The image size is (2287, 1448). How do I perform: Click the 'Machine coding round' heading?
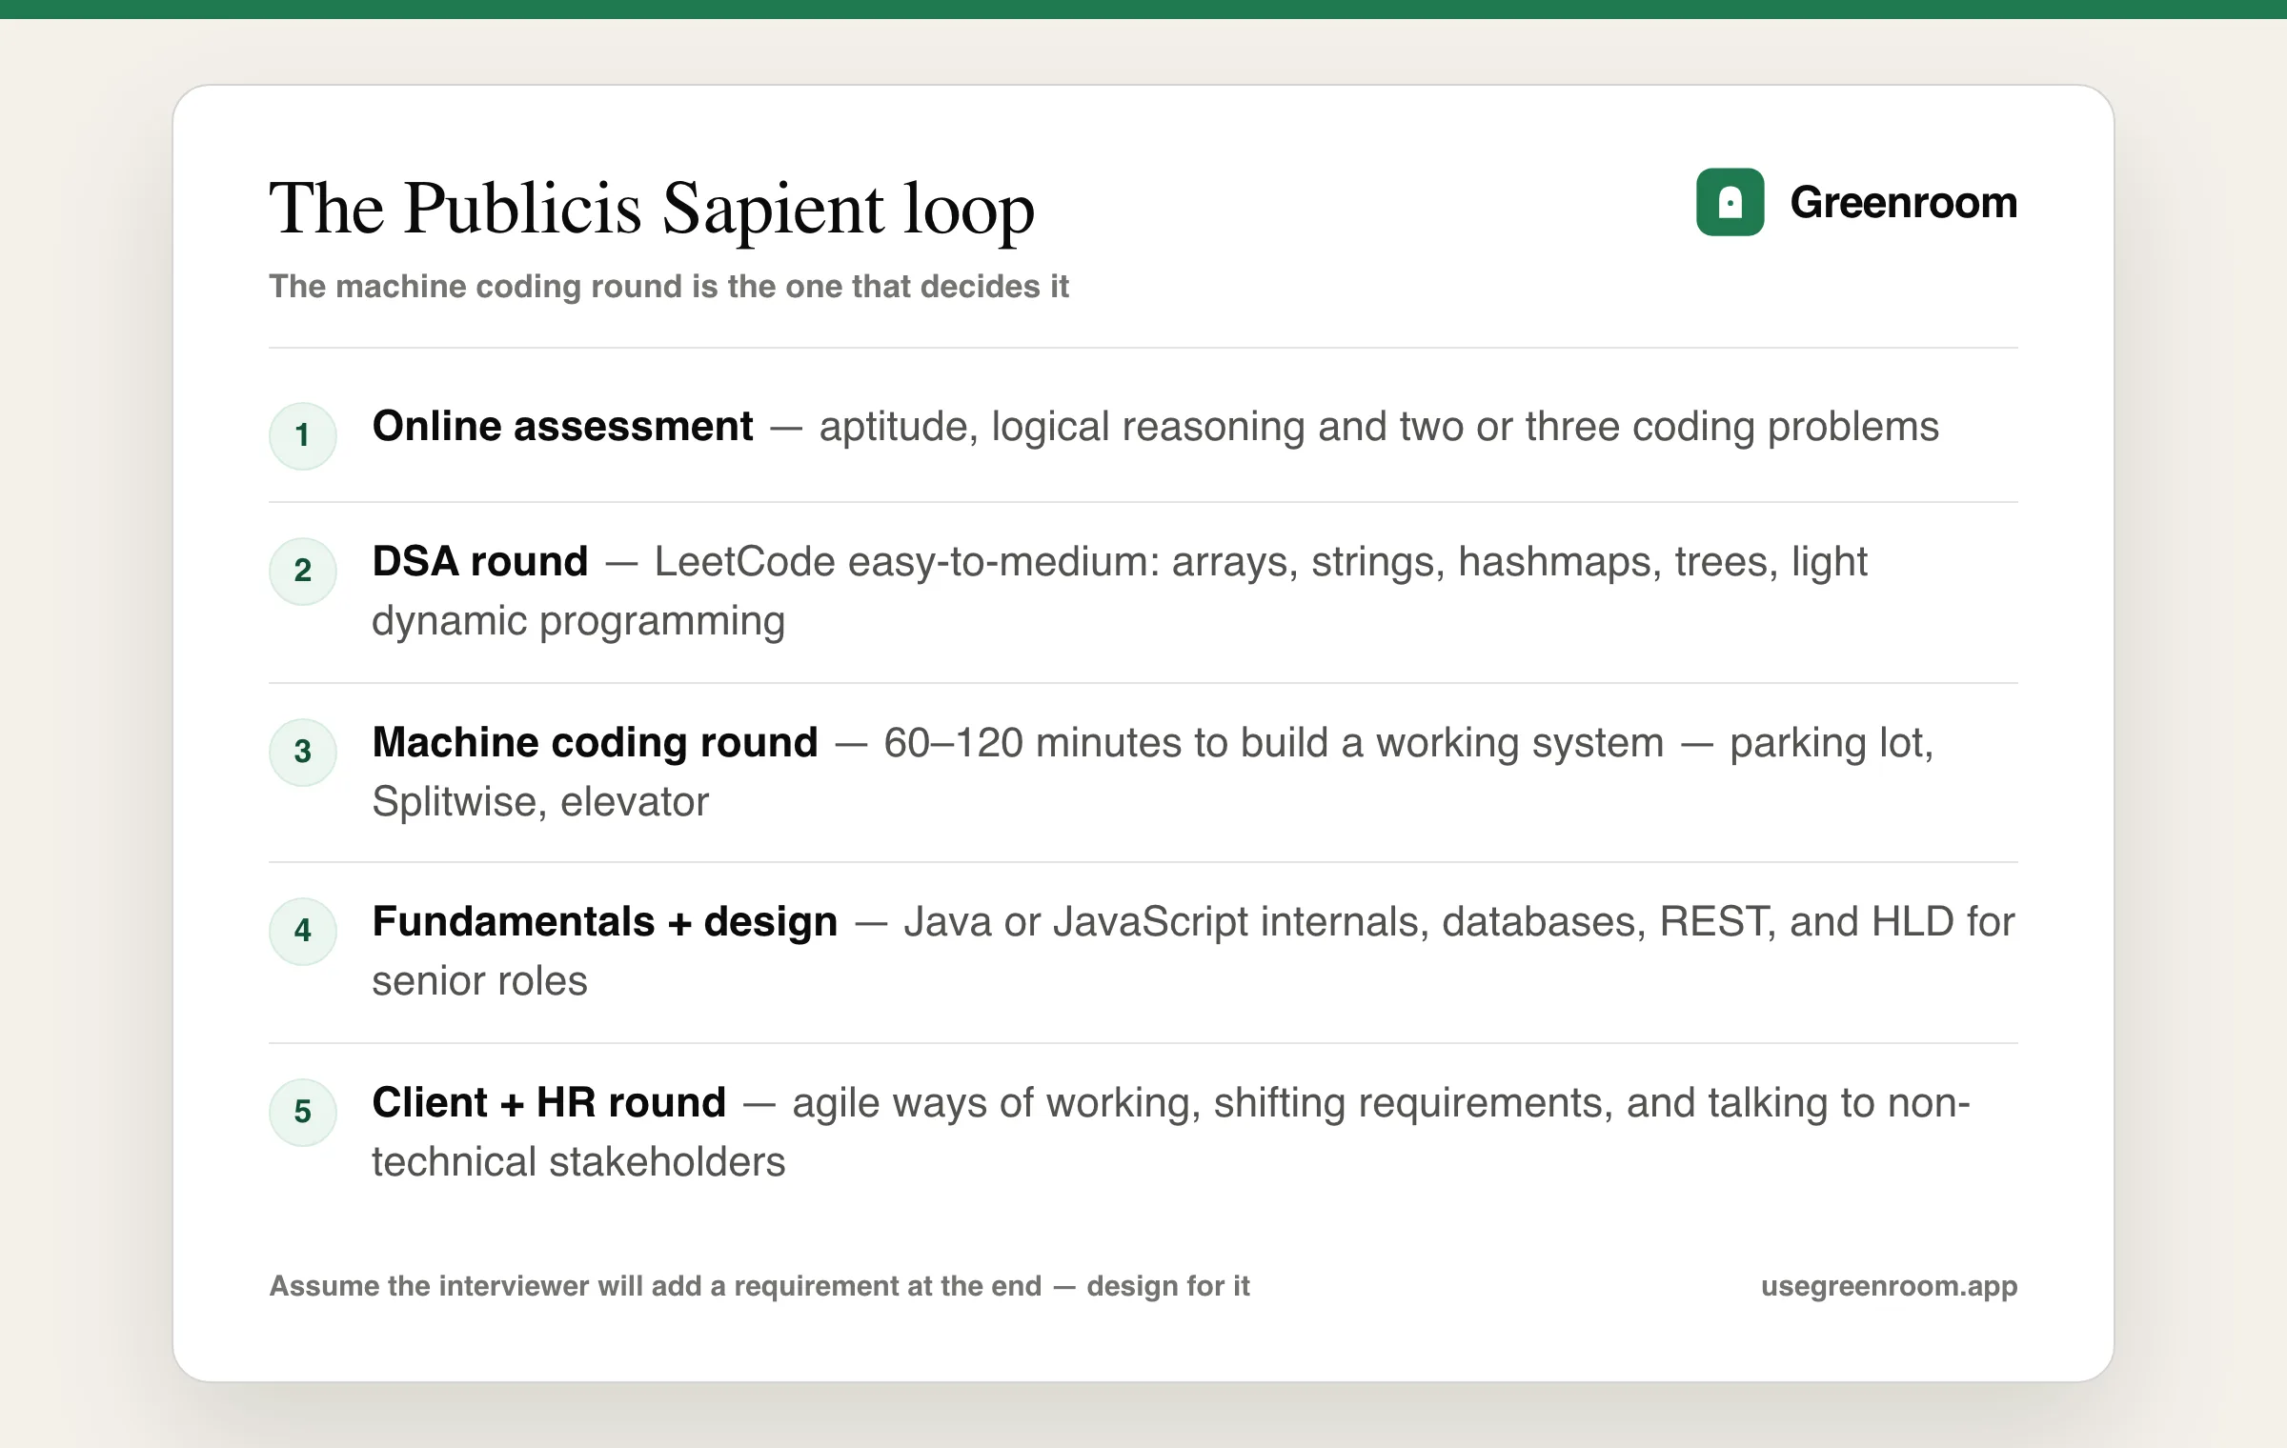[x=595, y=742]
